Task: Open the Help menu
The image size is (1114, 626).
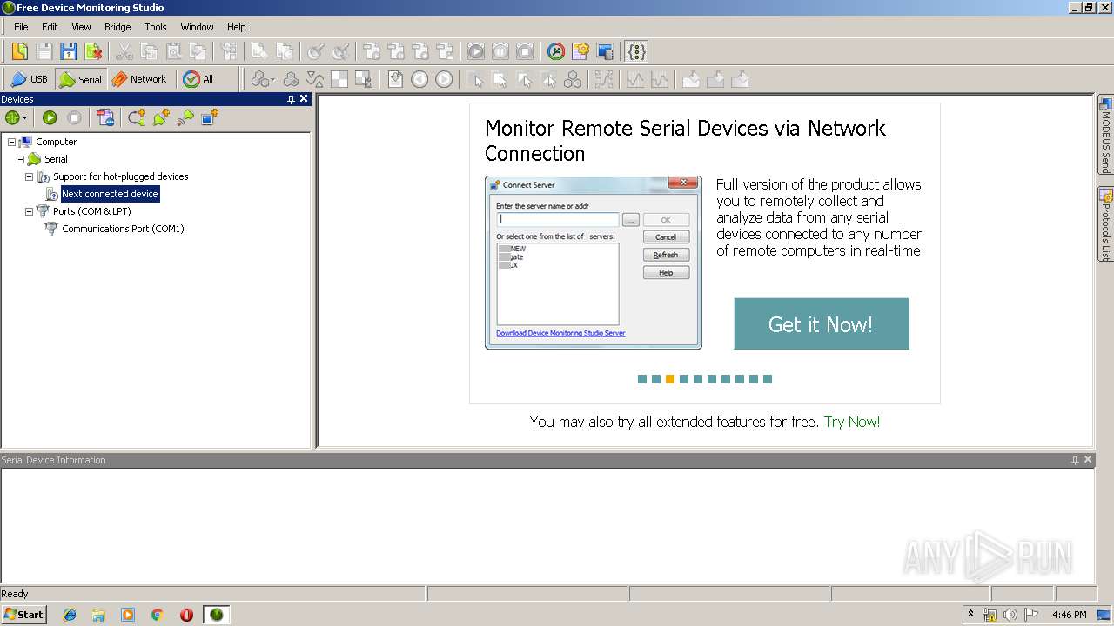Action: pyautogui.click(x=237, y=27)
